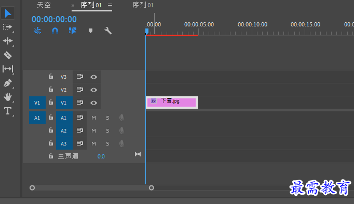Toggle insert sequences as nests icon
This screenshot has height=204, width=354.
coord(37,31)
